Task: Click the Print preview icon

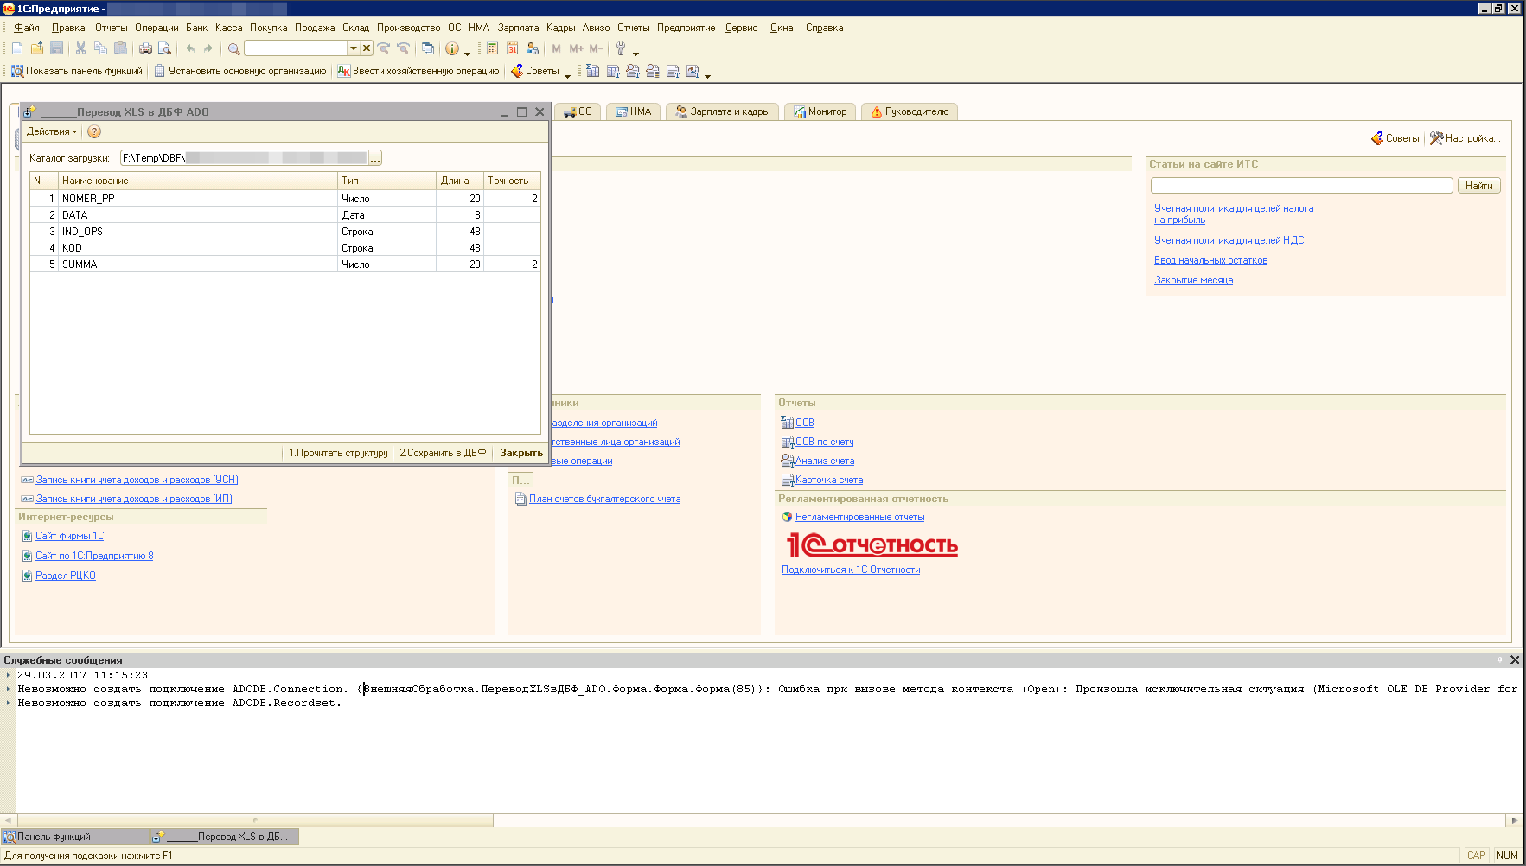Action: click(165, 48)
